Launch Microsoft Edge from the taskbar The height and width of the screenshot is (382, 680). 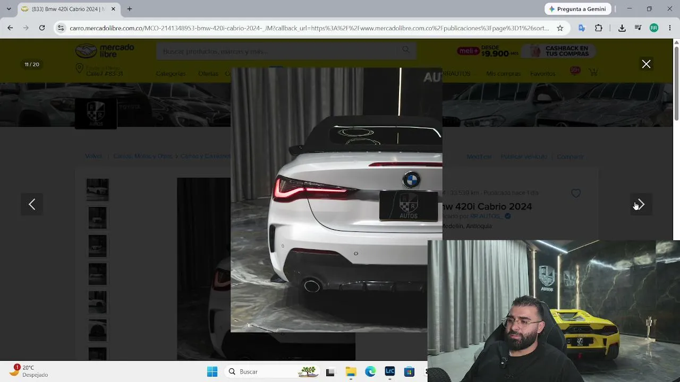(370, 372)
